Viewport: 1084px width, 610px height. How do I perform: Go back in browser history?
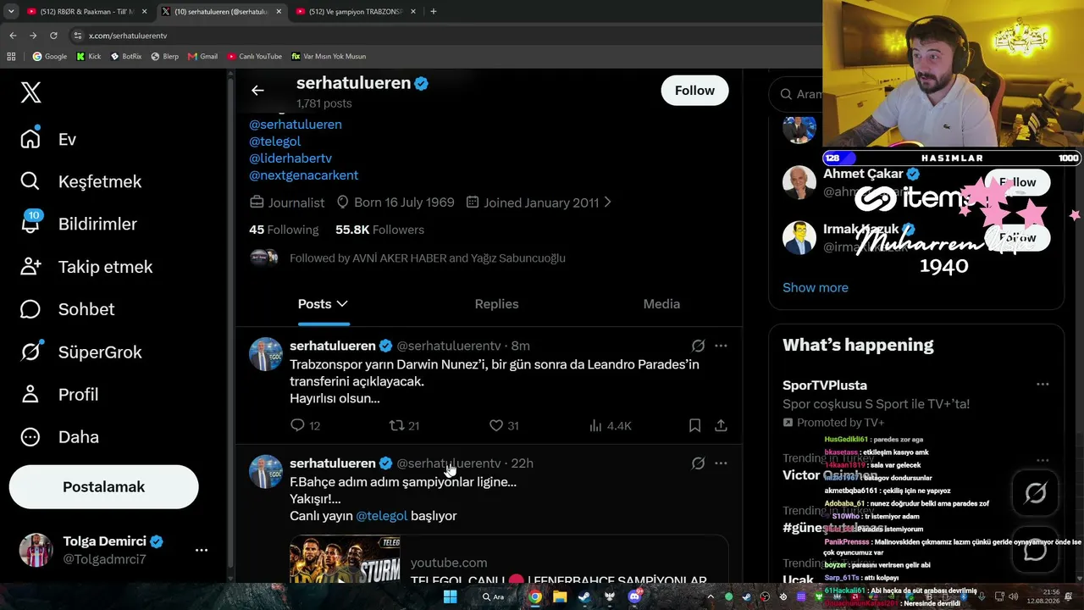(x=13, y=36)
